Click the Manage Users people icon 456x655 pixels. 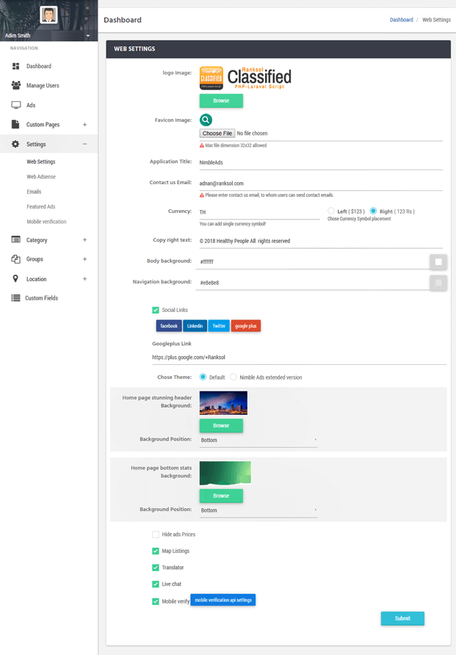tap(16, 85)
